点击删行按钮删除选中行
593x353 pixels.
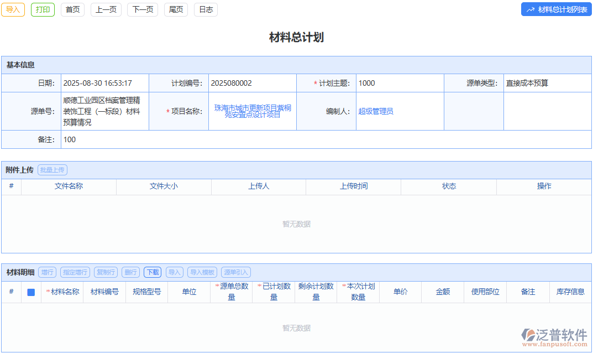tap(131, 272)
